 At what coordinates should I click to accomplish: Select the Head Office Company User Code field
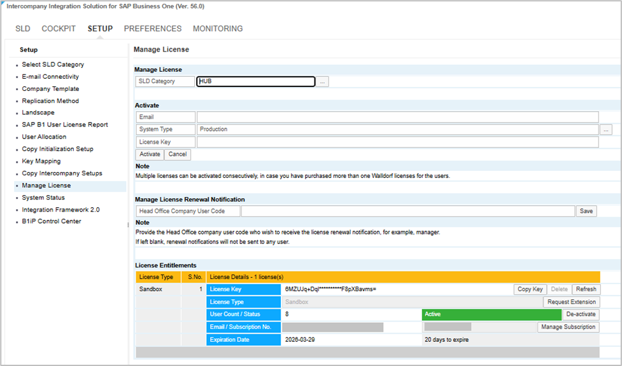(x=407, y=211)
